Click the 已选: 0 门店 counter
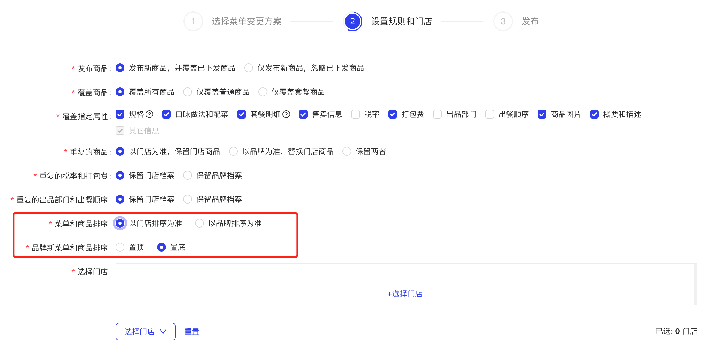Image resolution: width=710 pixels, height=363 pixels. pyautogui.click(x=676, y=331)
